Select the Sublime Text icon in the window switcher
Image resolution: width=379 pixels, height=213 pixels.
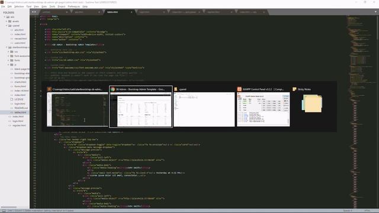coord(49,89)
